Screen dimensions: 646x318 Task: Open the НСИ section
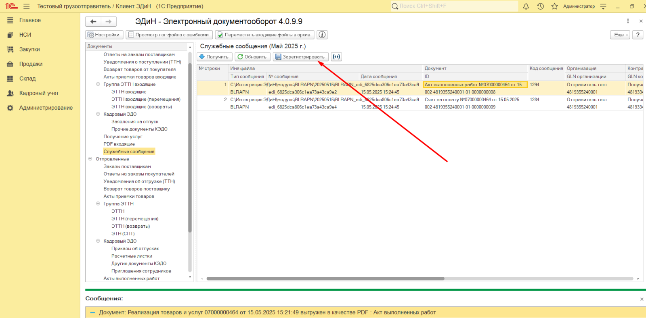(x=25, y=35)
